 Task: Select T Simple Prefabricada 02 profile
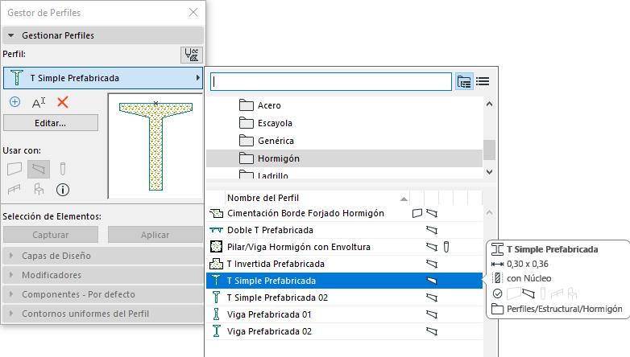coord(344,297)
